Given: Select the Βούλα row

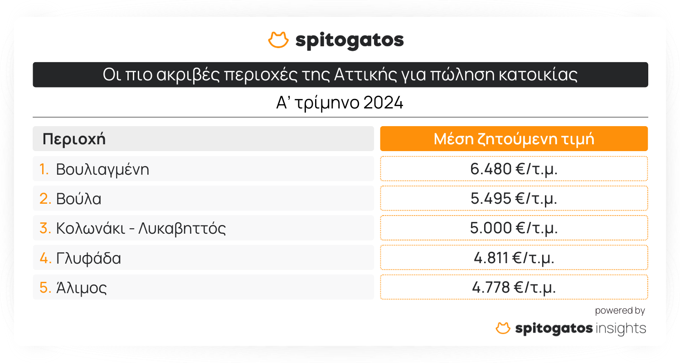Looking at the screenshot, I should point(203,199).
